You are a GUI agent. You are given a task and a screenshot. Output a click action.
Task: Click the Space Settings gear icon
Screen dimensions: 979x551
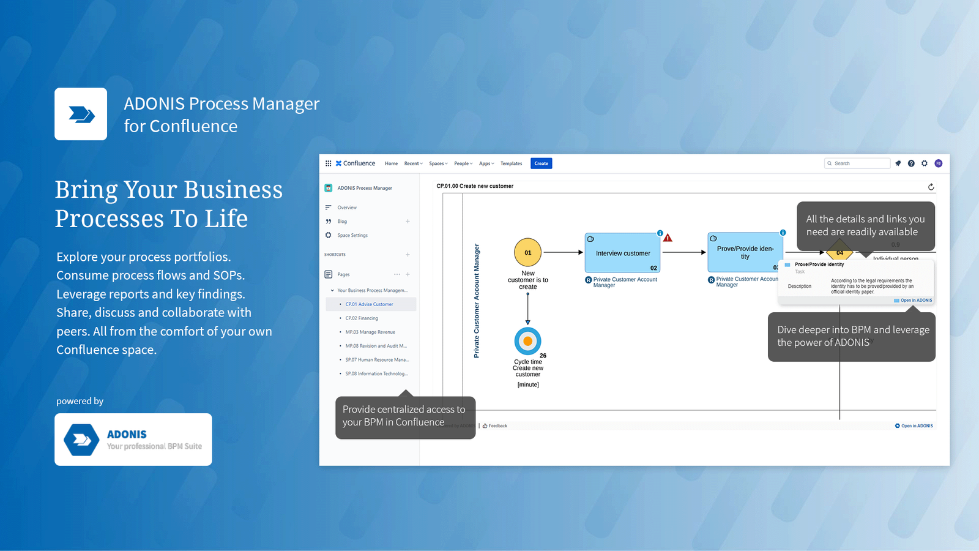[328, 235]
